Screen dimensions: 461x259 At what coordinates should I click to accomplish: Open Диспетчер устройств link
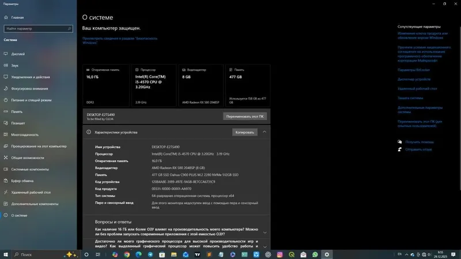[x=414, y=79]
